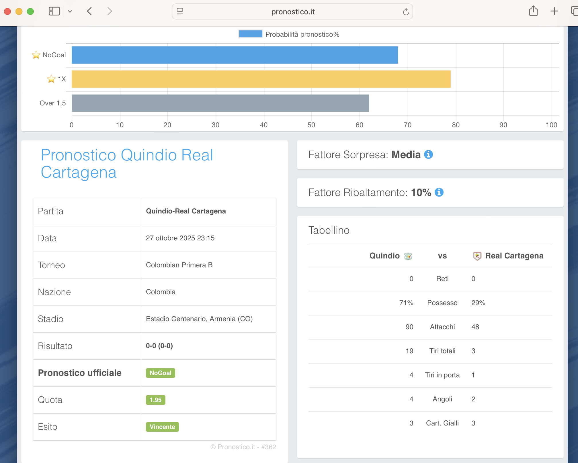Click the Fattore Sorpresa info icon
The height and width of the screenshot is (463, 578).
pos(428,154)
